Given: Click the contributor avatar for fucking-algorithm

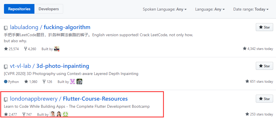Looking at the screenshot, I should 57,49.
